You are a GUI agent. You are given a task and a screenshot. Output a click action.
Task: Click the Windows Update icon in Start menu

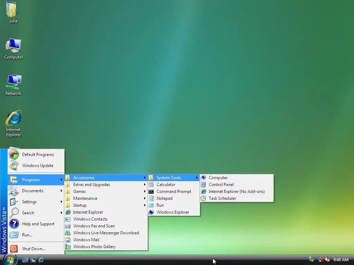[x=14, y=166]
